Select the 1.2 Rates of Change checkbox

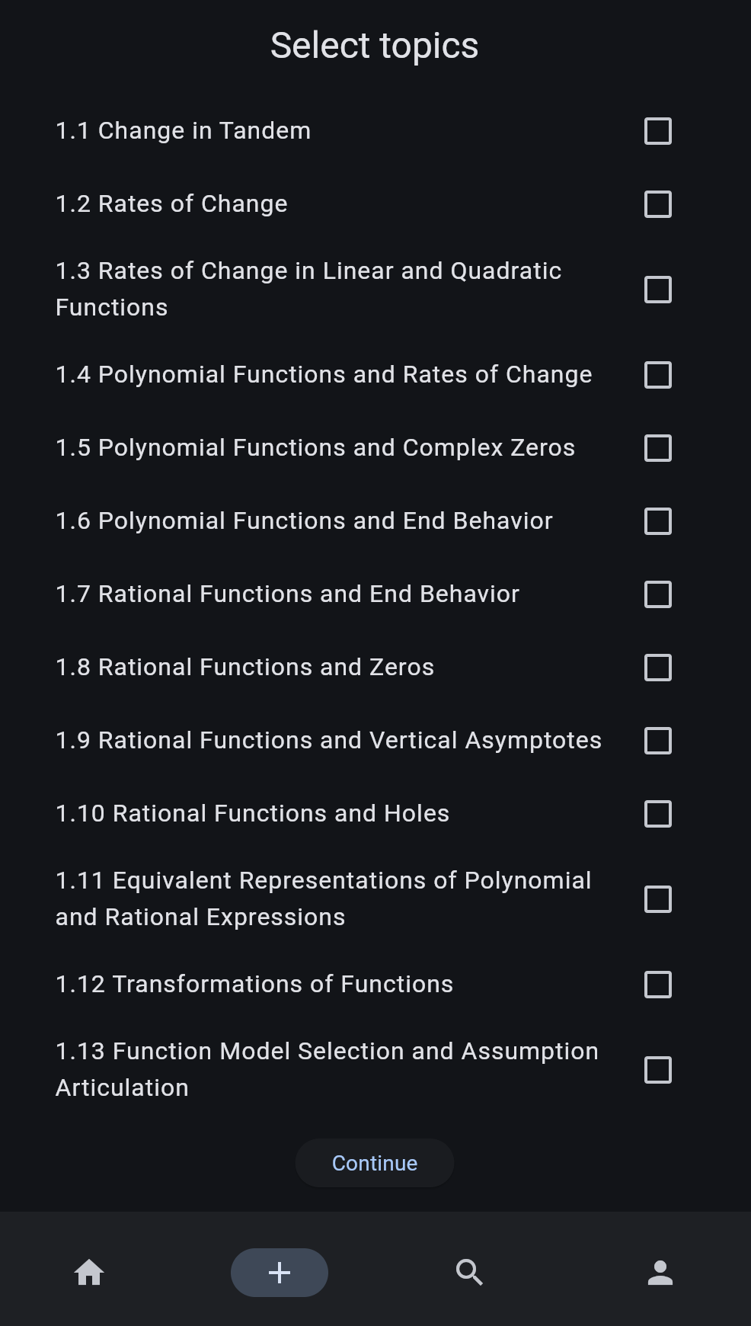pyautogui.click(x=657, y=204)
